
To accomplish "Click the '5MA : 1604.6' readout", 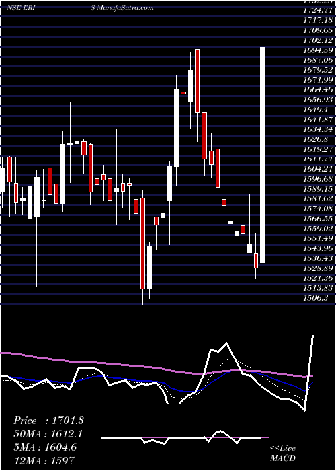I will point(45,447).
